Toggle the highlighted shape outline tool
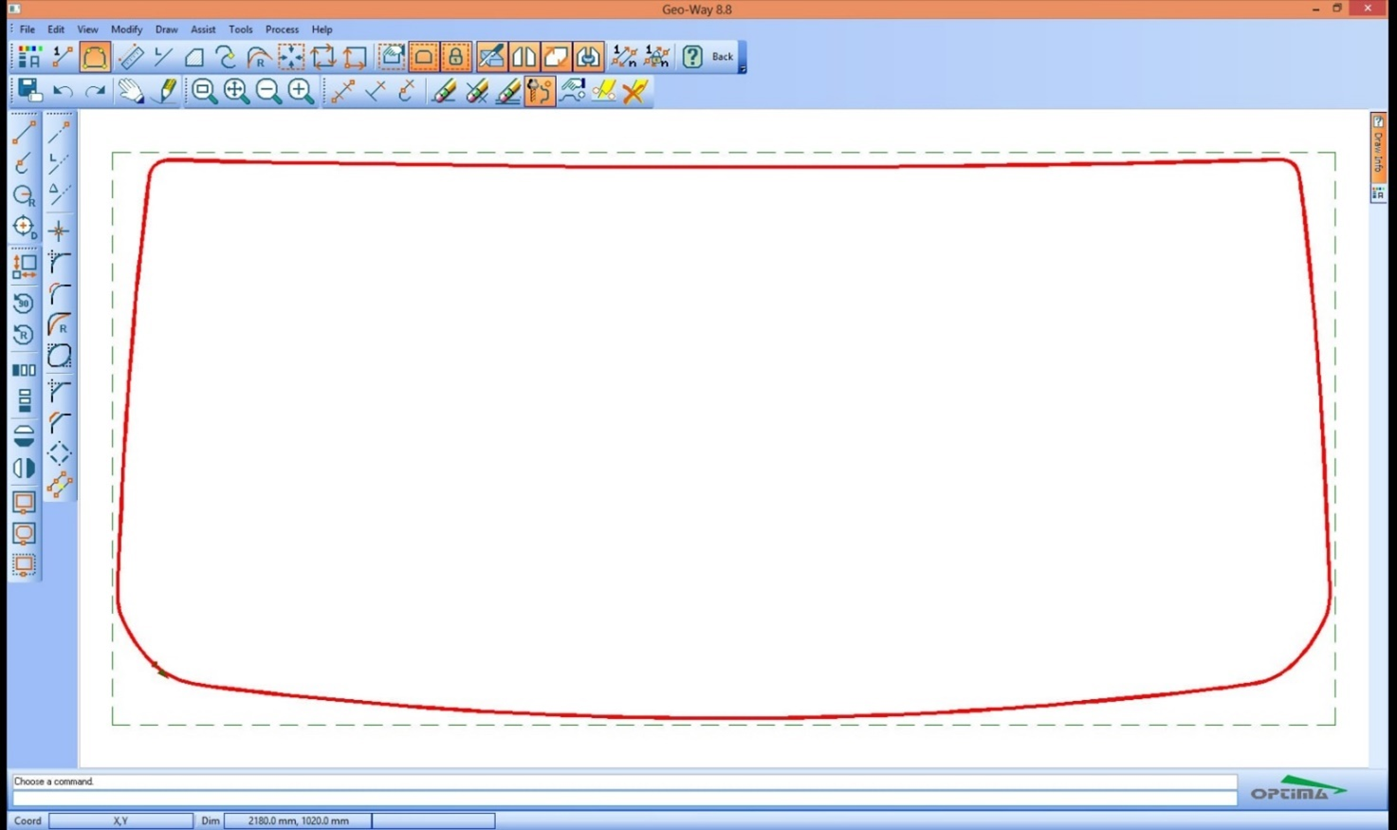This screenshot has width=1397, height=830. pos(94,57)
